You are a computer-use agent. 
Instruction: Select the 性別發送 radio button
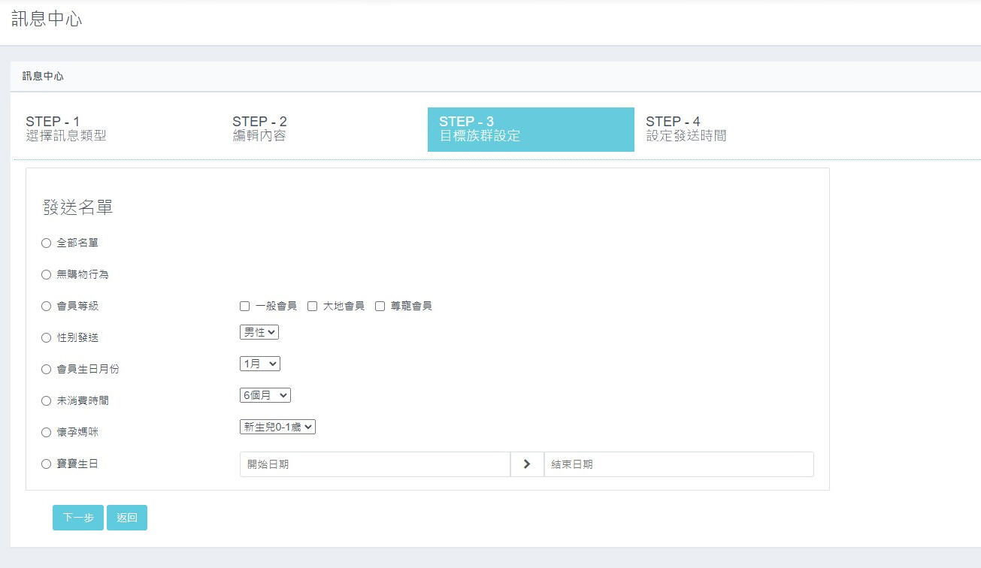[x=46, y=337]
